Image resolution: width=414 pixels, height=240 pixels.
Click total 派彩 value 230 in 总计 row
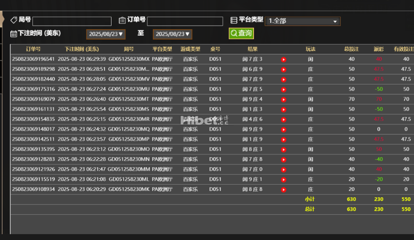(378, 209)
